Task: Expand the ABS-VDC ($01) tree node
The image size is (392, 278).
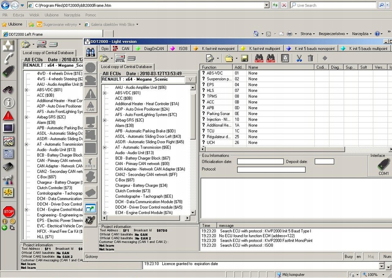Action: pyautogui.click(x=105, y=93)
